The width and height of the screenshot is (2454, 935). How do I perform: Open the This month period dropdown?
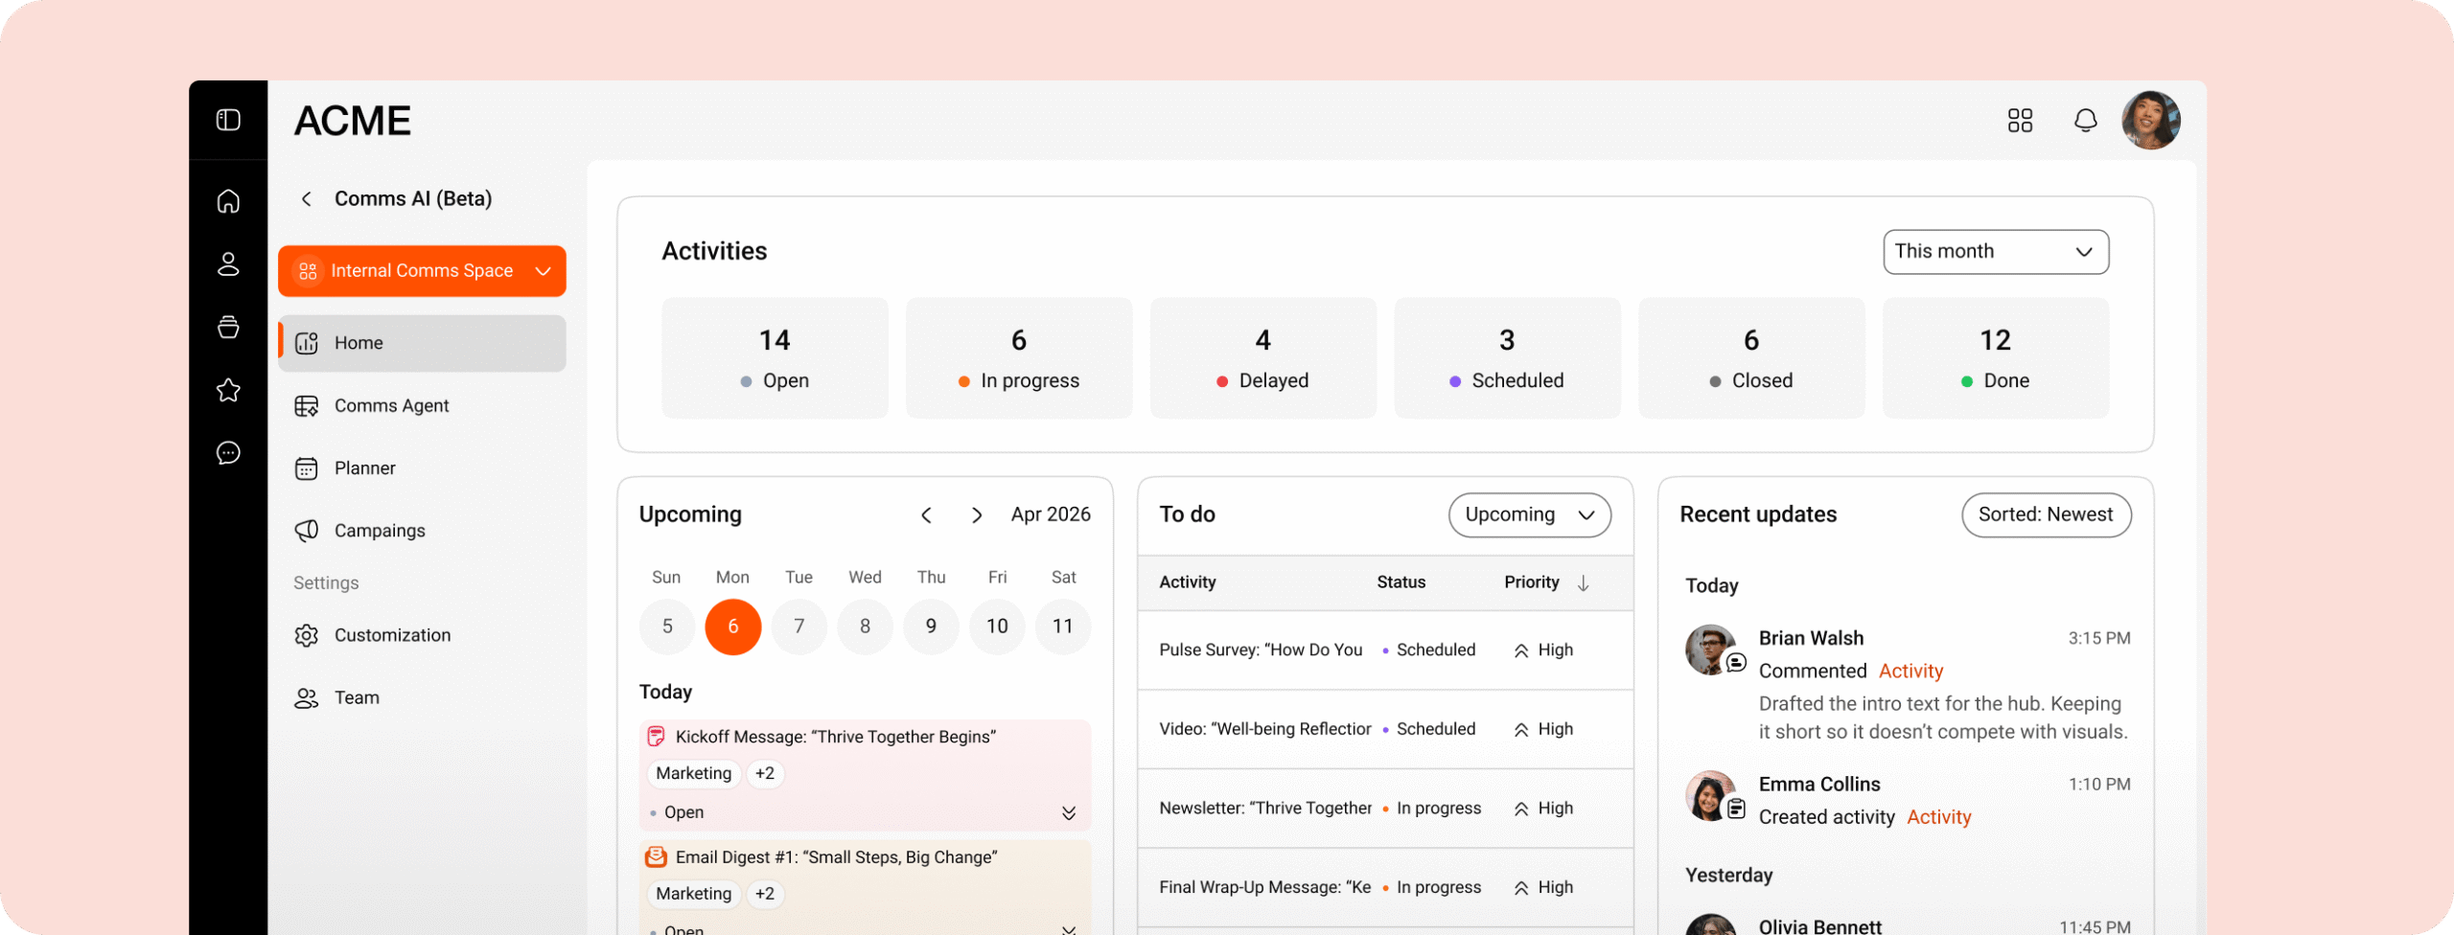(x=1995, y=252)
